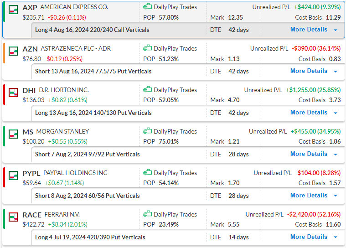Click DailyPlay Trades briefcase icon in AZN row
The height and width of the screenshot is (248, 346).
click(x=147, y=48)
